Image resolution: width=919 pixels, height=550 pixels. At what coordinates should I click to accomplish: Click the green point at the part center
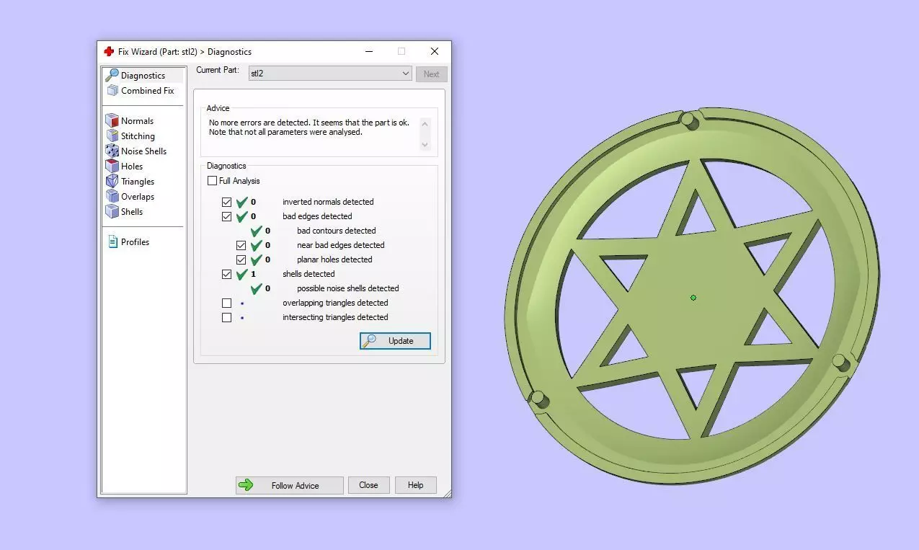693,297
